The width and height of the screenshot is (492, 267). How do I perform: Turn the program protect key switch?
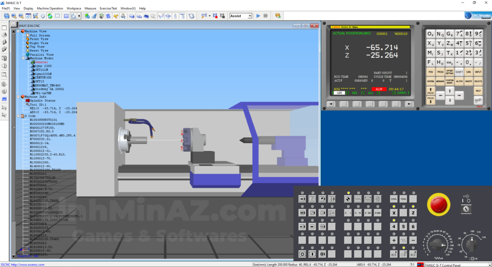click(x=466, y=208)
